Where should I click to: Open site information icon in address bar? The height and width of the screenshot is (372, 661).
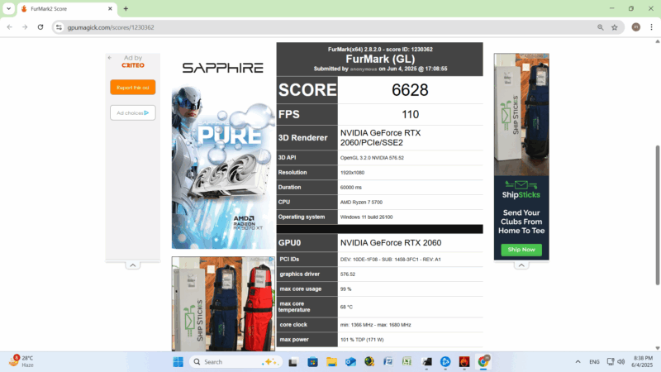point(59,27)
